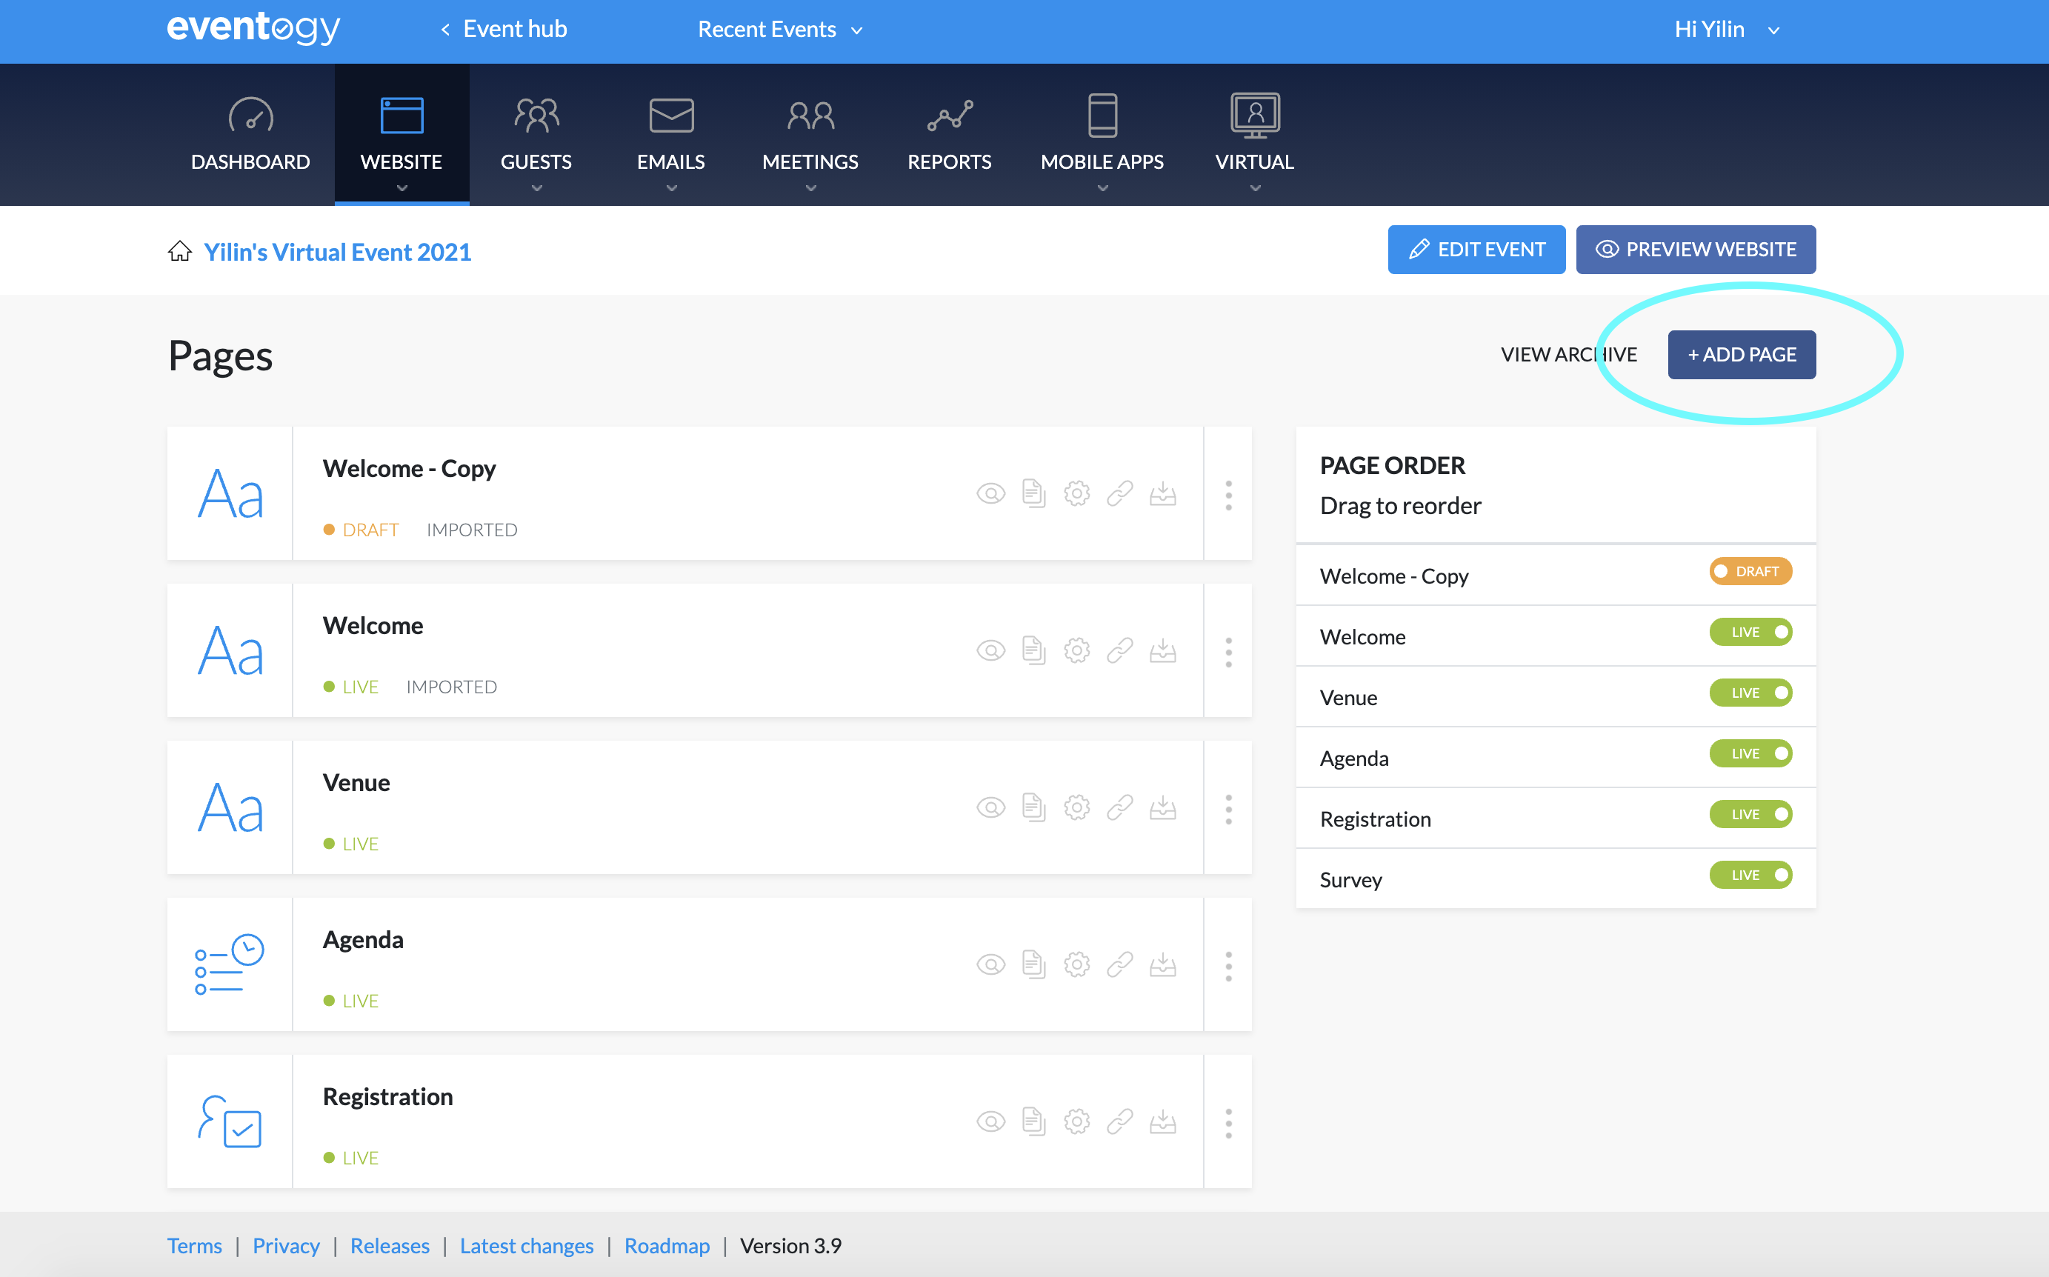Archive the Registration page via its tray icon

(1164, 1121)
